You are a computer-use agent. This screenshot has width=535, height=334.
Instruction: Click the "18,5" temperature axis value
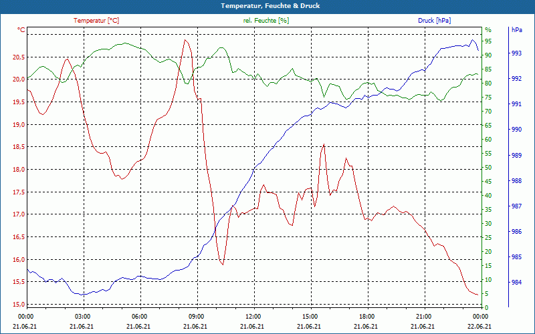click(x=19, y=147)
